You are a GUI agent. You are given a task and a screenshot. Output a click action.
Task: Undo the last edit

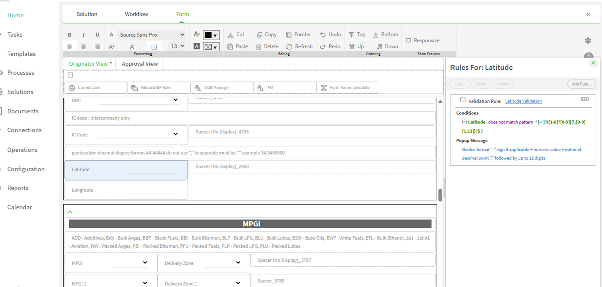coord(330,35)
